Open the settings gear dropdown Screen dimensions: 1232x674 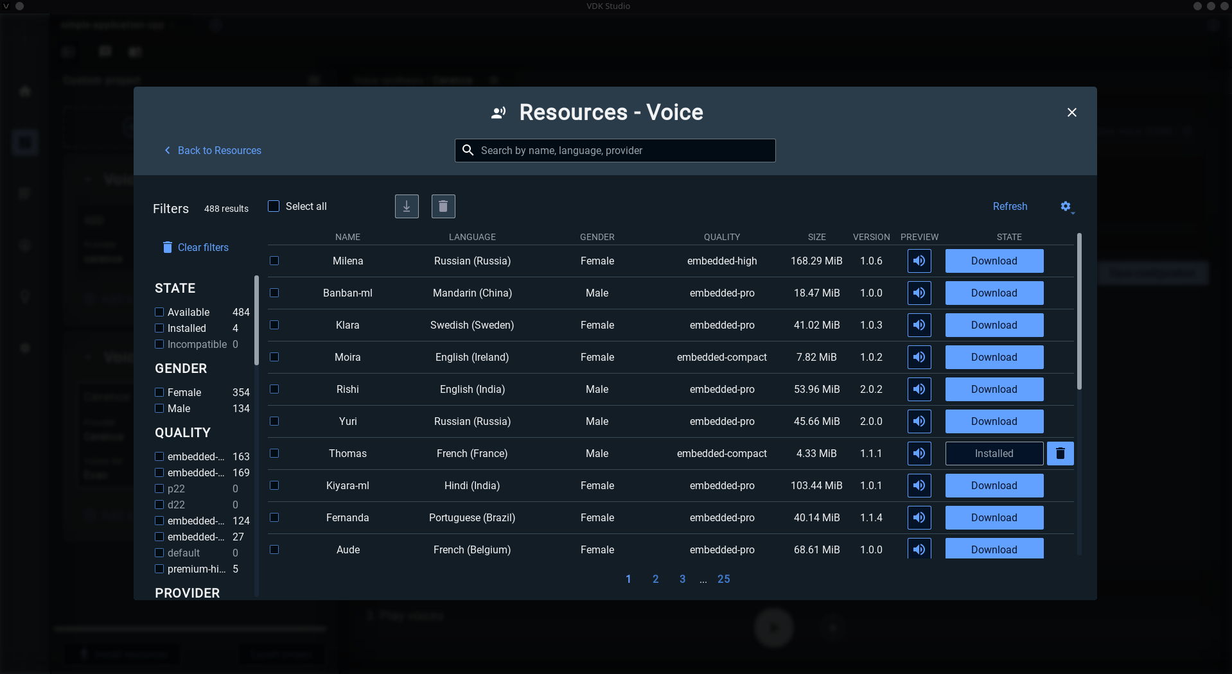1066,206
